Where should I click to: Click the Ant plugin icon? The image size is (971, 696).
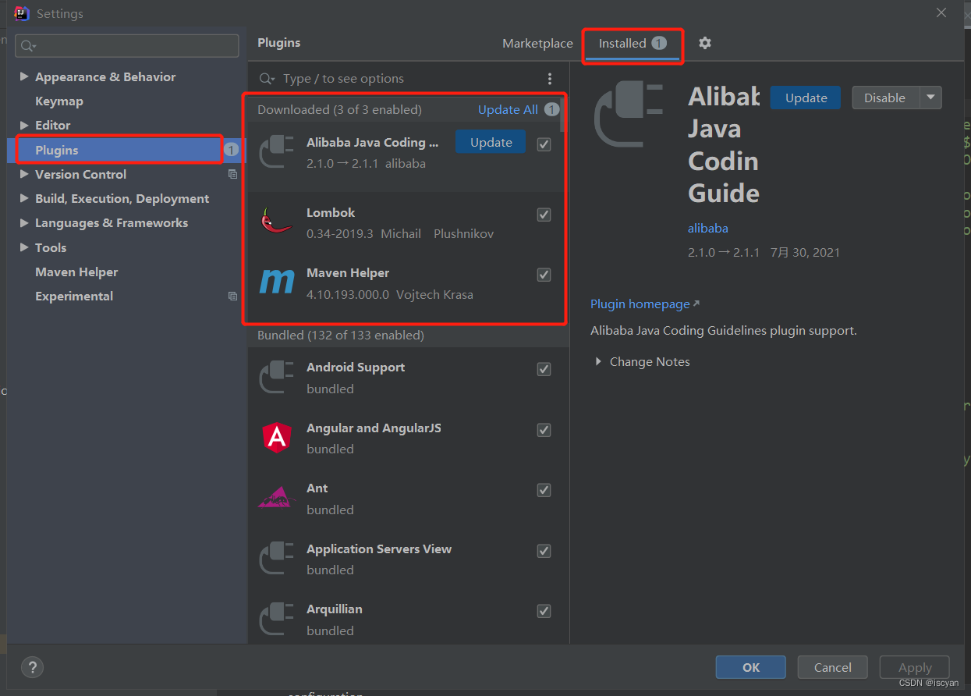click(x=277, y=498)
